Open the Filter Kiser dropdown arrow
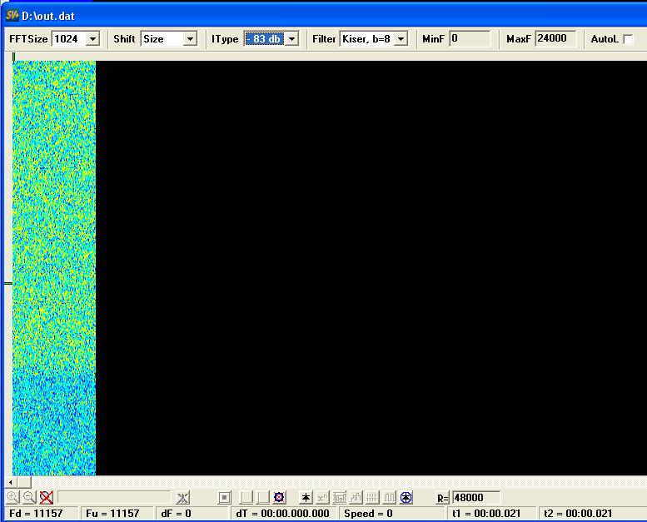 [x=401, y=39]
